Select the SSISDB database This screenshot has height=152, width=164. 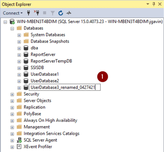pos(37,68)
